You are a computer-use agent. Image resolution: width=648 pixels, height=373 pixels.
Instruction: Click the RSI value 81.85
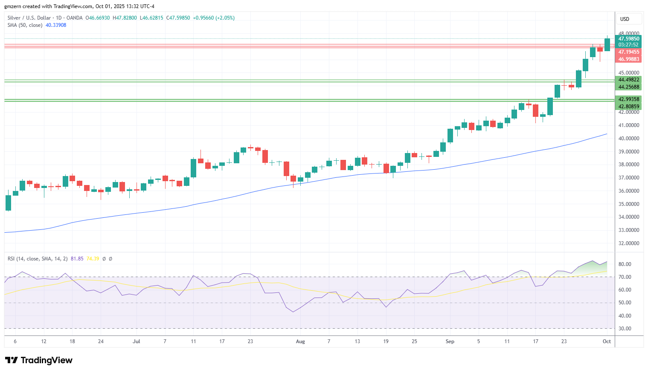pos(77,259)
